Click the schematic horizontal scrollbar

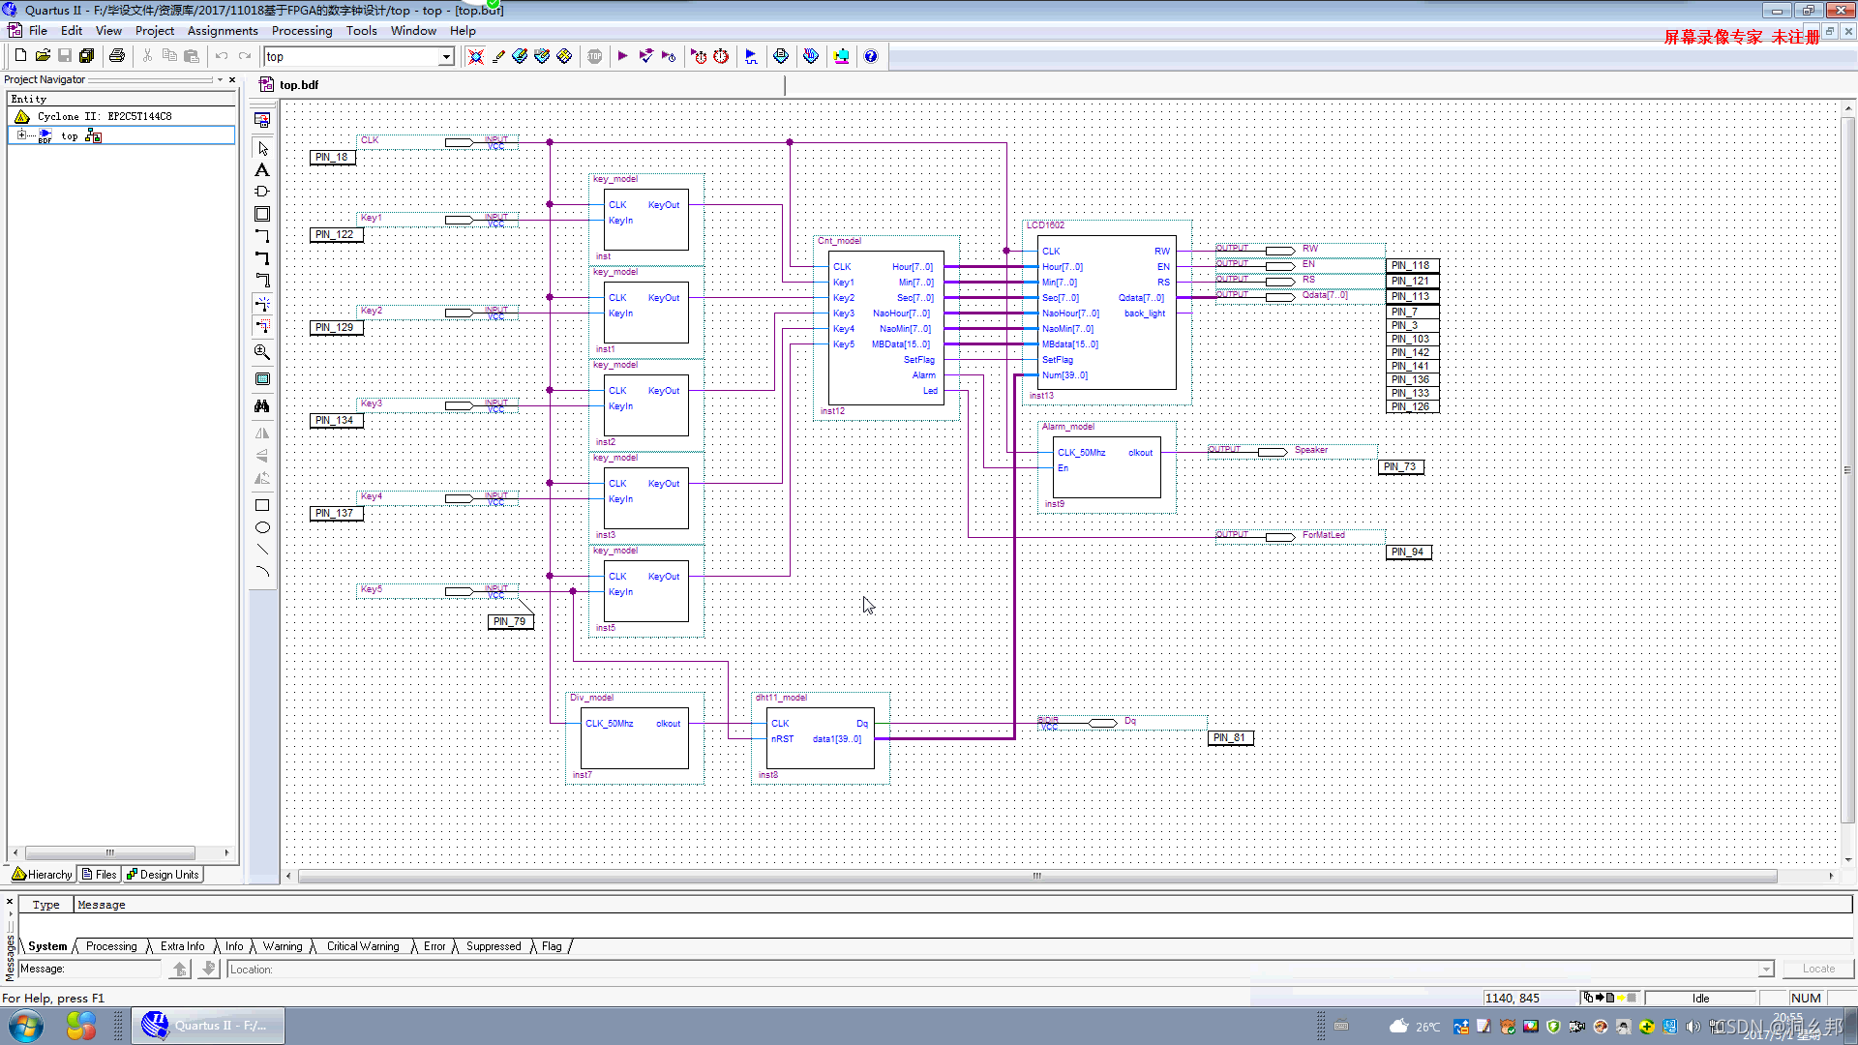(1036, 877)
